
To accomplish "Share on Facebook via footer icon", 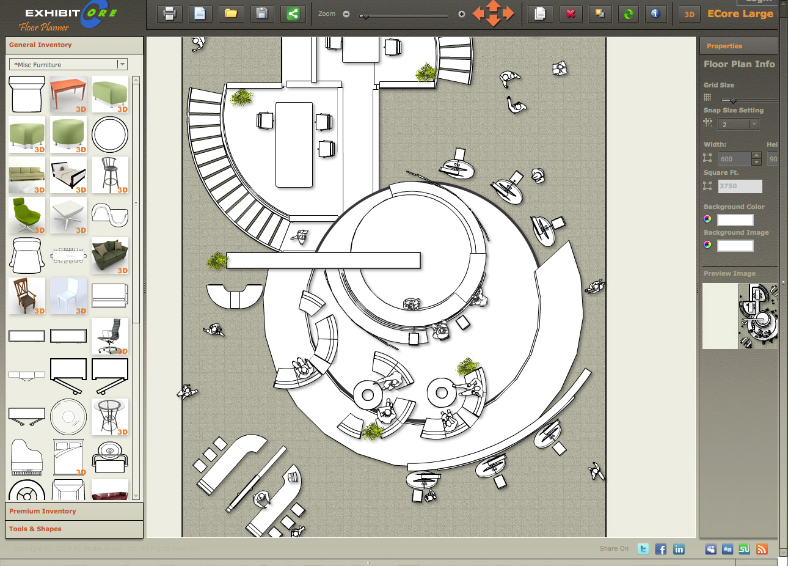I will click(x=661, y=549).
